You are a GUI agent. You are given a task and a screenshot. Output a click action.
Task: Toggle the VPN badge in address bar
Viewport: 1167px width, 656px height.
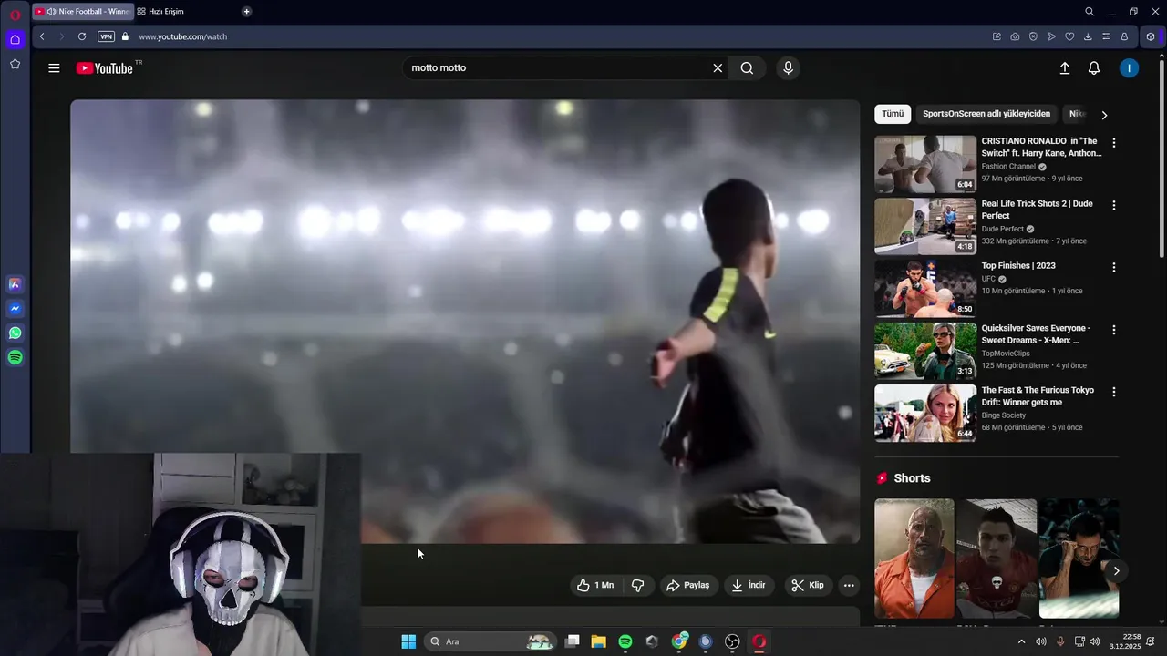click(x=107, y=36)
